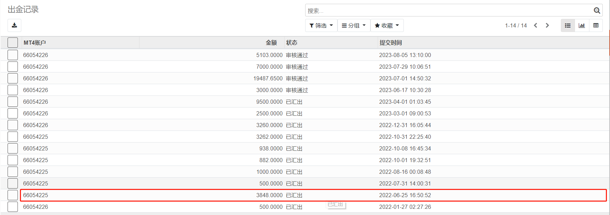Image resolution: width=610 pixels, height=215 pixels.
Task: Open the 筛选 filter dropdown
Action: 321,25
